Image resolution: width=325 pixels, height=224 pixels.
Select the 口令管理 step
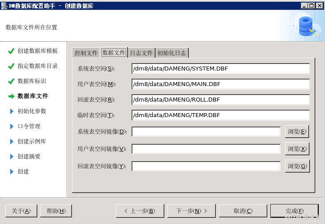29,126
